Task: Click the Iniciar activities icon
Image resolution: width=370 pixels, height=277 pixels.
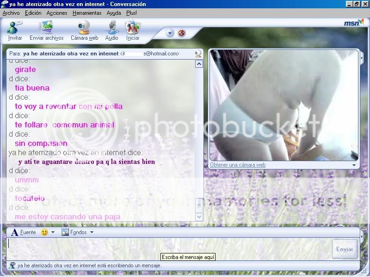Action: click(132, 30)
